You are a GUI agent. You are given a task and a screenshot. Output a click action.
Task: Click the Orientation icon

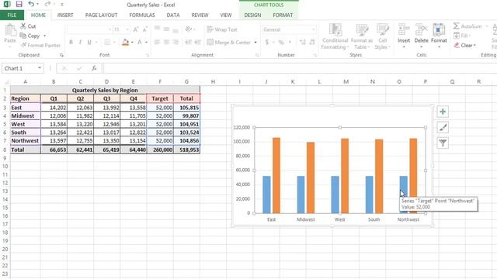[189, 29]
